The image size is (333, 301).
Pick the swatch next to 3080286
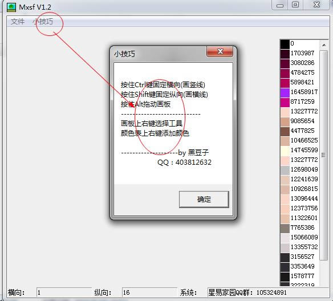pyautogui.click(x=285, y=63)
